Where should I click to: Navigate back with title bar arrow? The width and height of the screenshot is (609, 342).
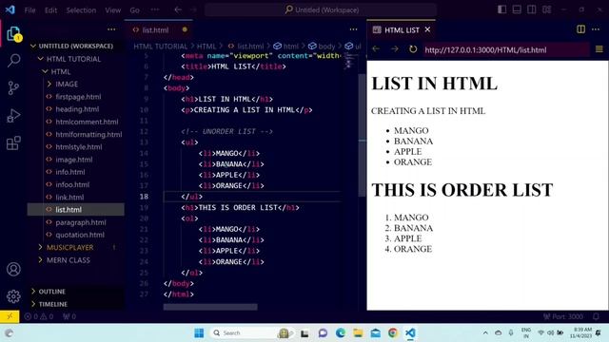tap(178, 9)
